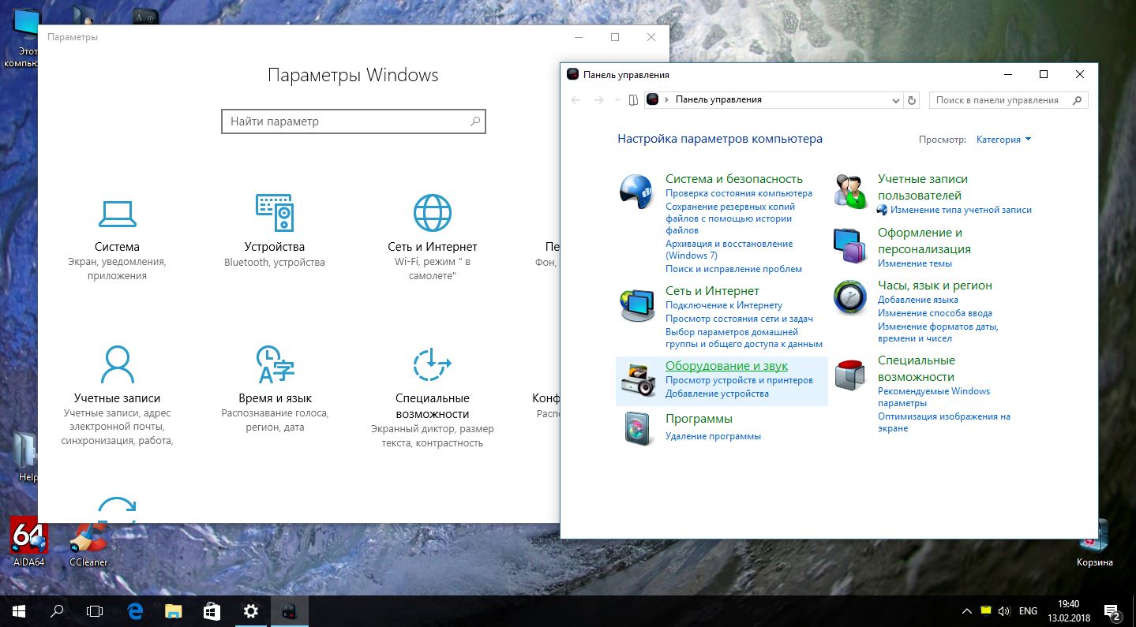
Task: Open the Добавление языка link
Action: [x=917, y=300]
